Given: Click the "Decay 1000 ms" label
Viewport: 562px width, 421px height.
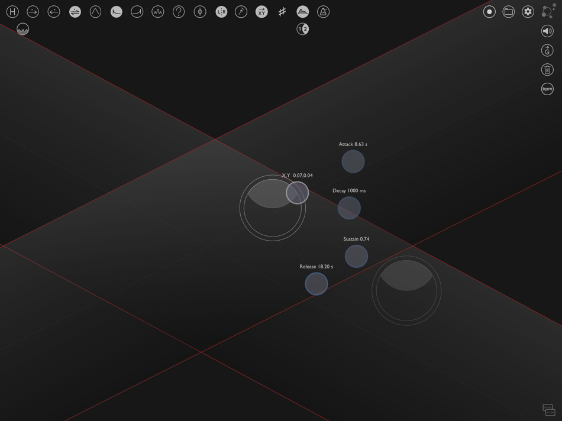Looking at the screenshot, I should (x=349, y=190).
